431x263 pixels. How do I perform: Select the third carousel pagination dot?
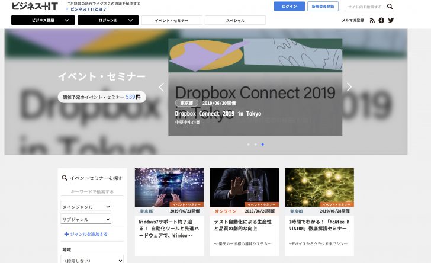click(x=263, y=144)
